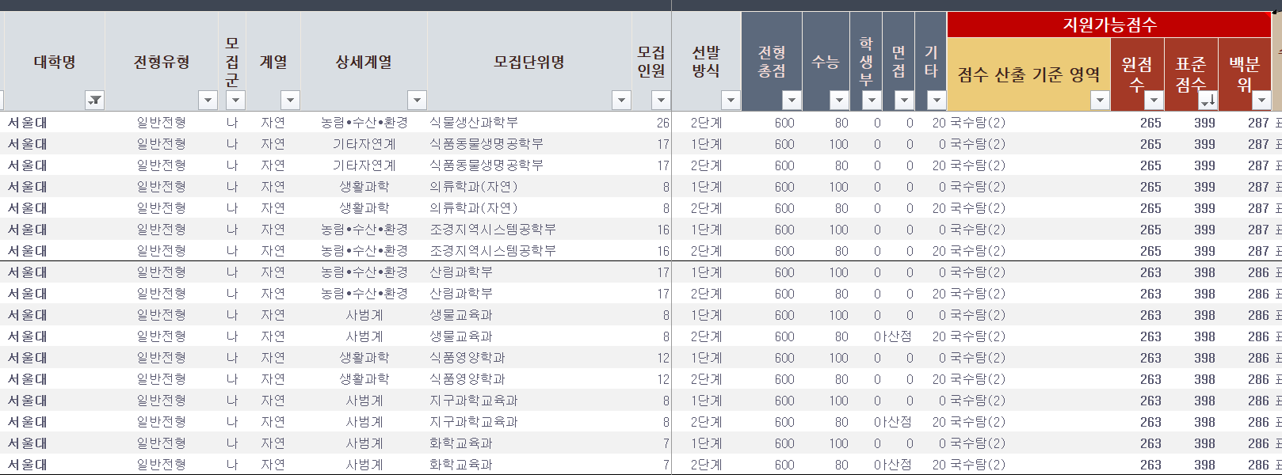Select the 모집인원 cell showing 26
1282x475 pixels.
tap(651, 123)
